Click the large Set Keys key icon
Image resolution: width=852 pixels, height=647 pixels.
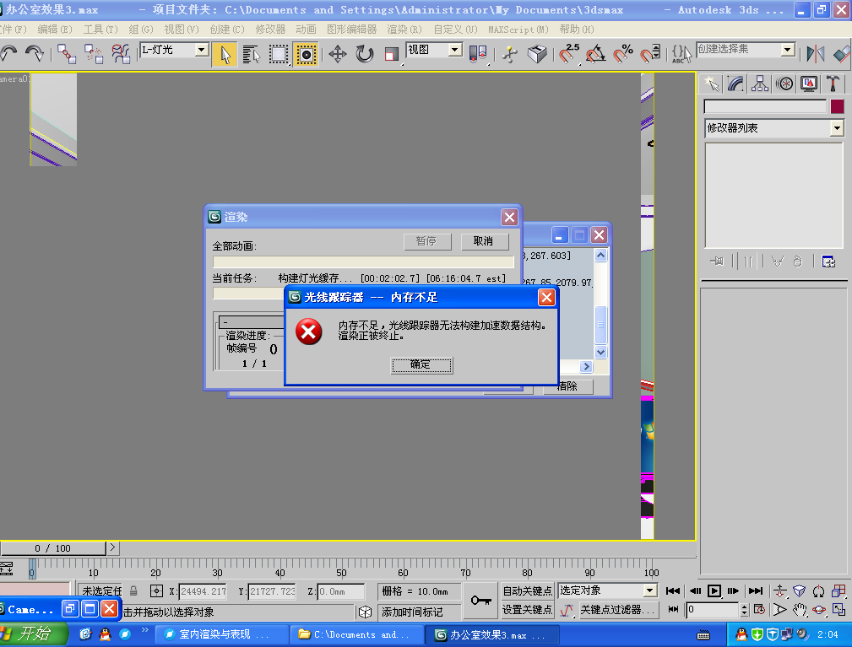pos(481,601)
